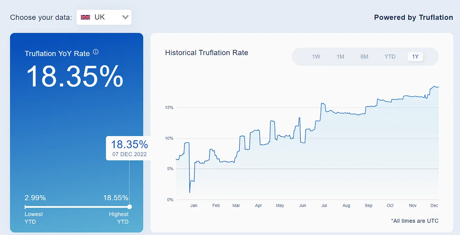Click the 15% gridline label on the chart
The width and height of the screenshot is (460, 235).
click(x=169, y=108)
